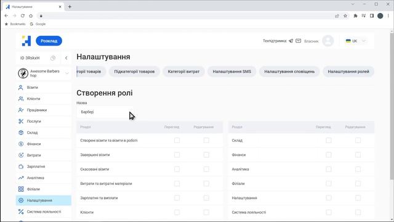Open Витрати sidebar icon

pyautogui.click(x=21, y=155)
